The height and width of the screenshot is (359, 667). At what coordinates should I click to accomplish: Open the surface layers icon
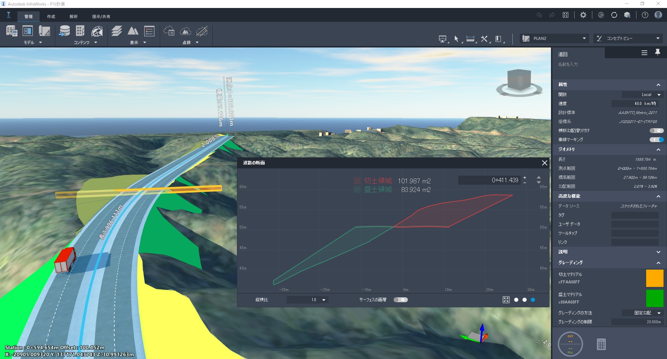[116, 31]
